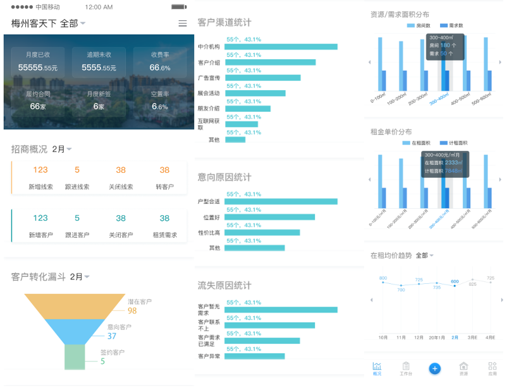Image resolution: width=507 pixels, height=388 pixels.
Task: Select the 11月 point valued 700
Action: point(401,286)
